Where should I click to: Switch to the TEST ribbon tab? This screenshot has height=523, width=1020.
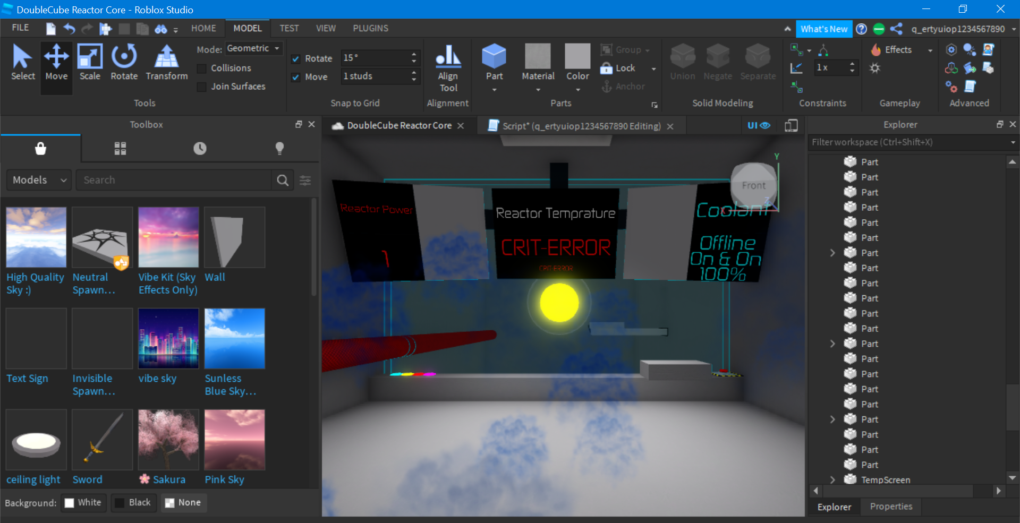pyautogui.click(x=290, y=28)
